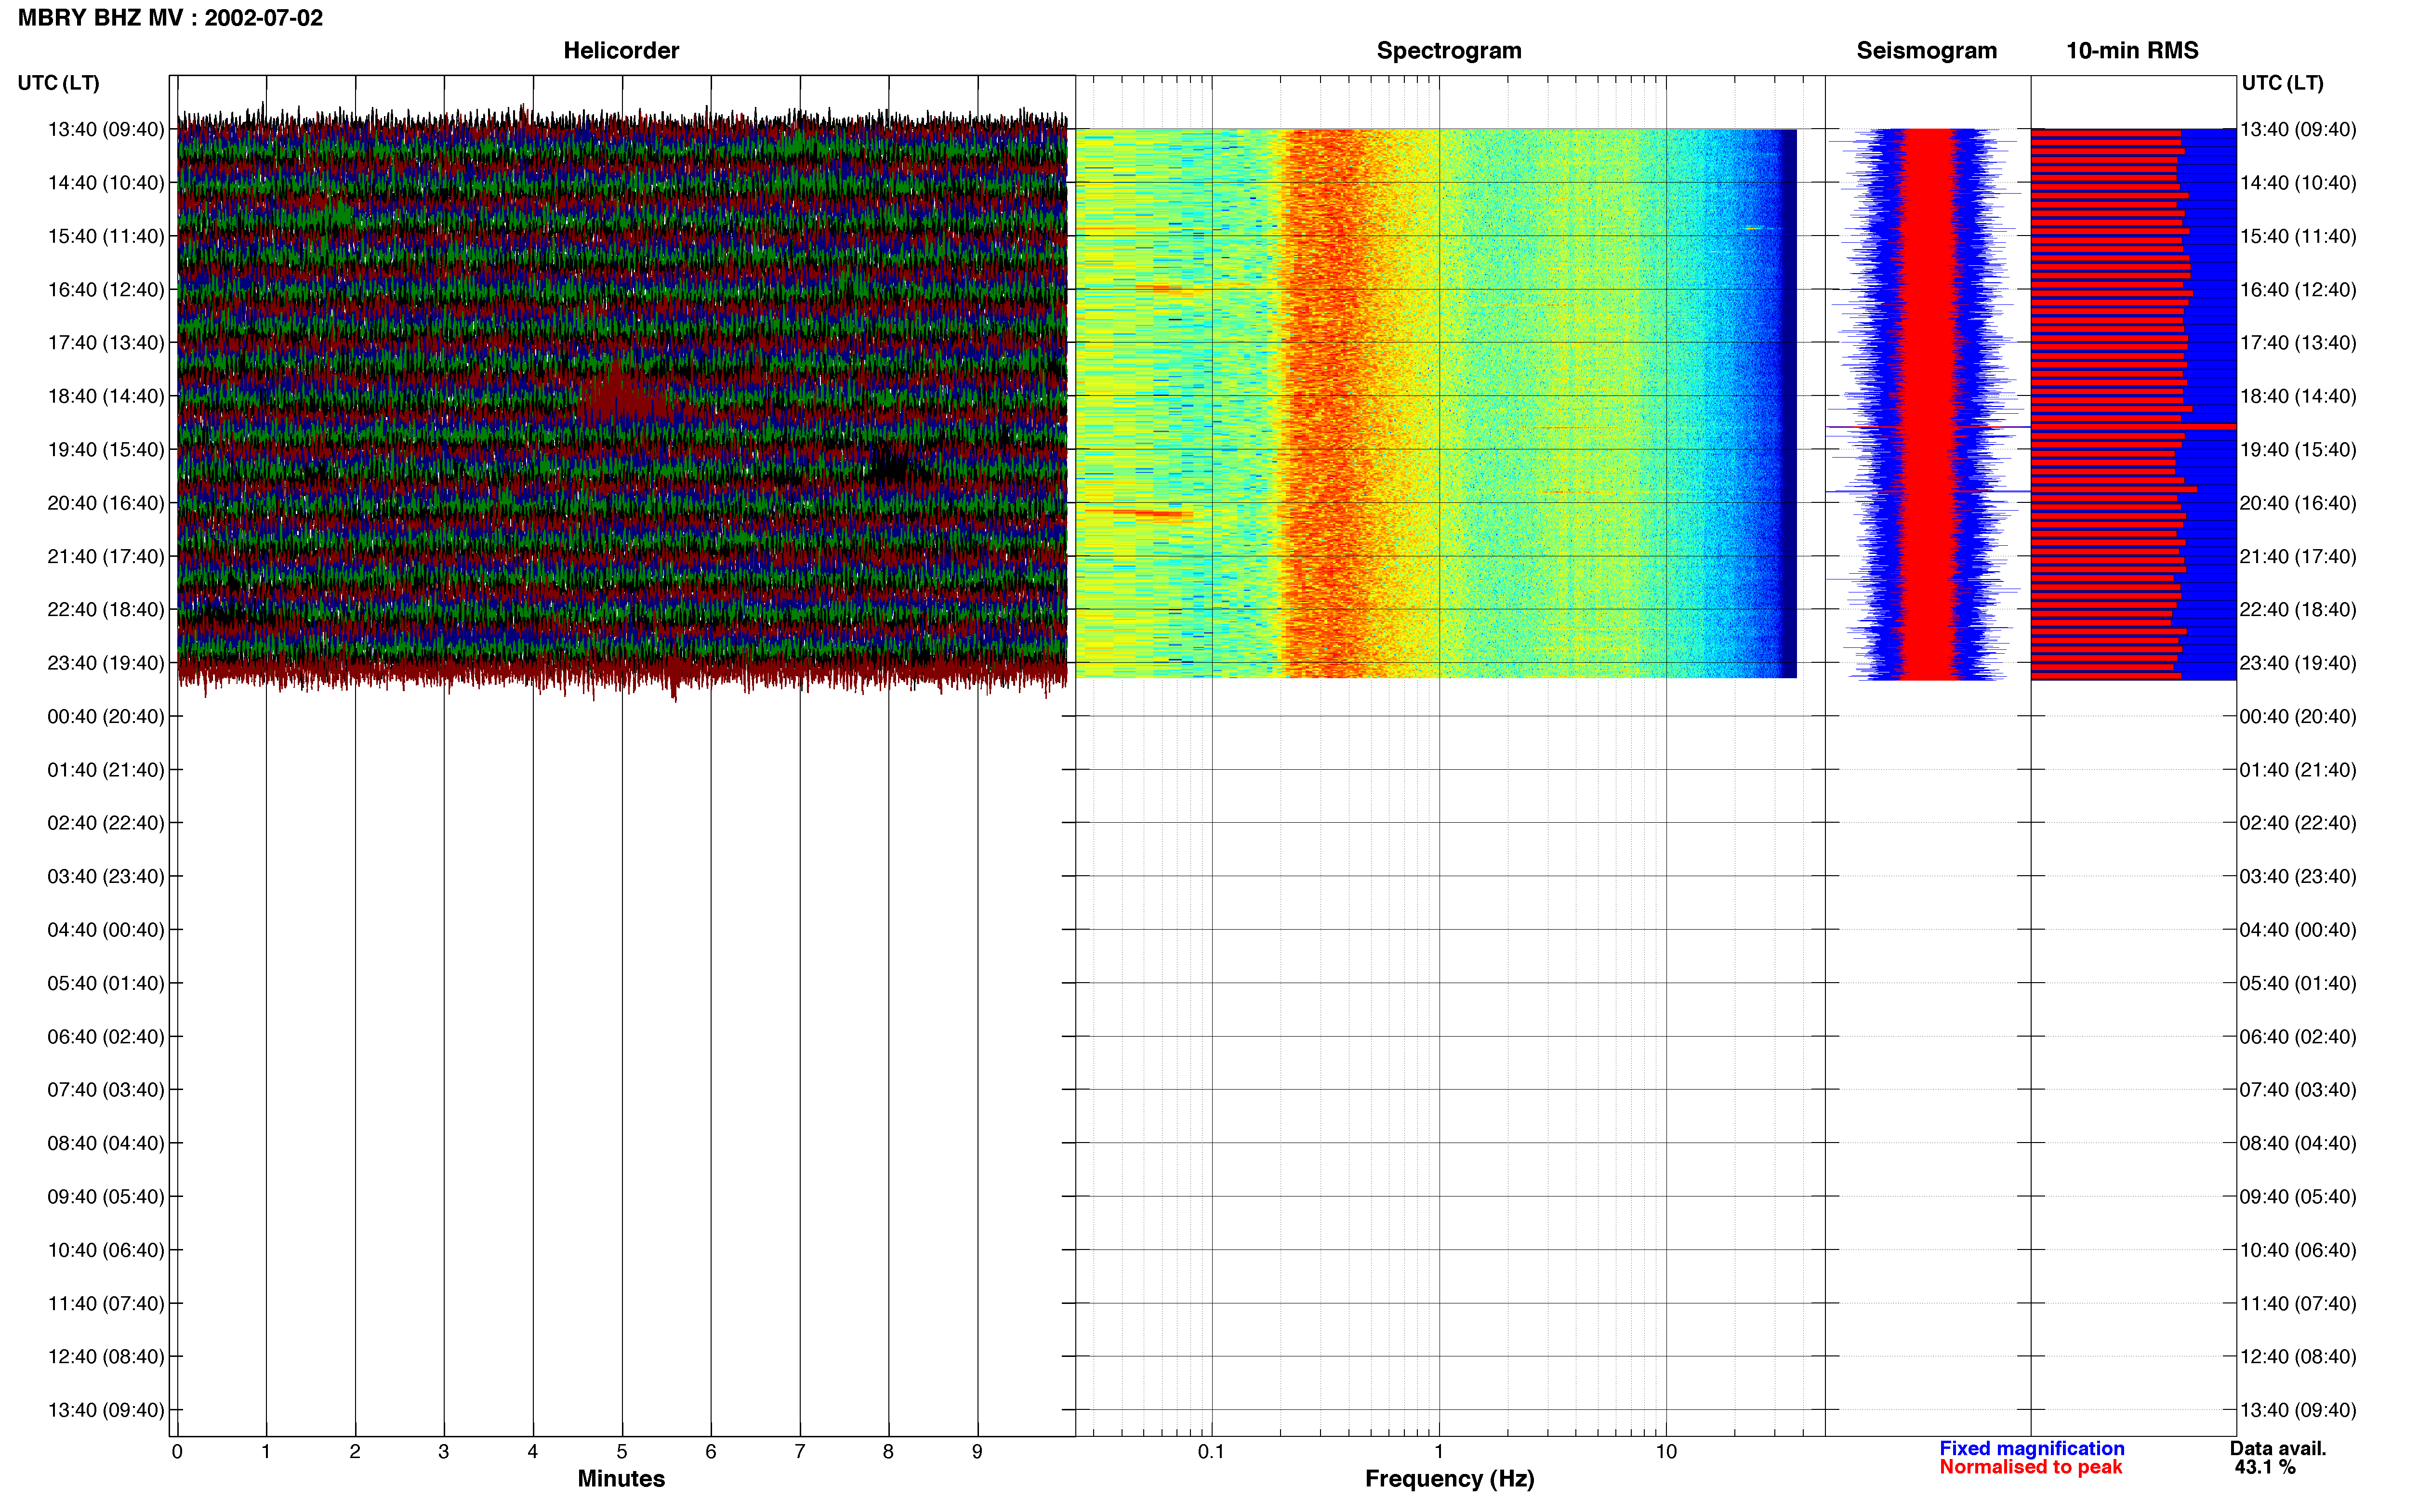The image size is (2418, 1512).
Task: Click the 'Normalised to peak' red legend text
Action: tap(2031, 1468)
